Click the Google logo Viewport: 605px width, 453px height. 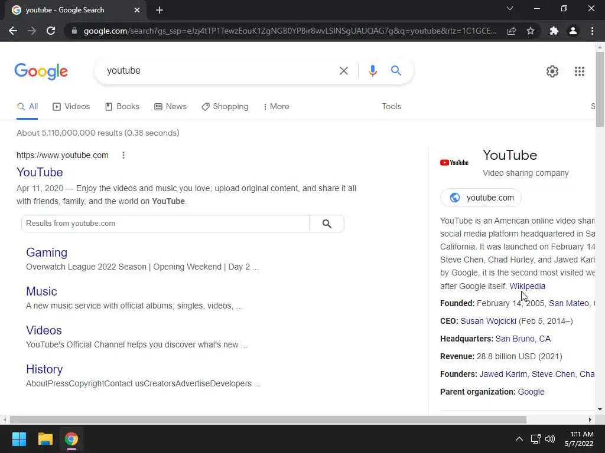tap(41, 71)
